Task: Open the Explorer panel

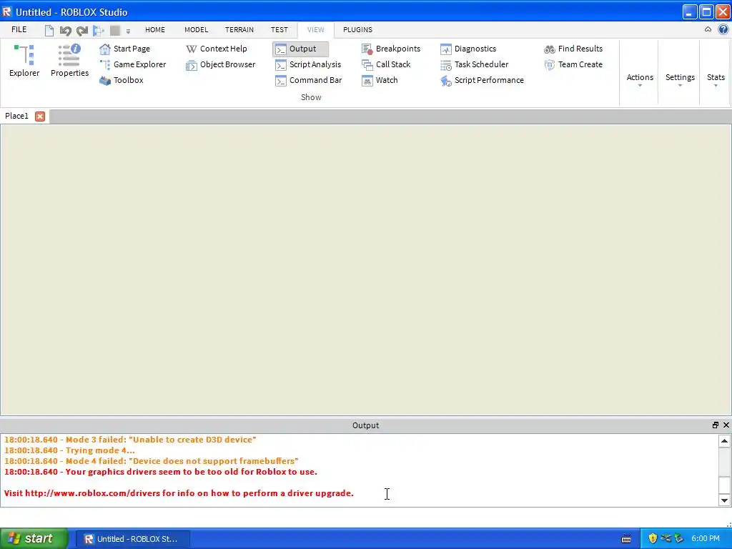Action: [x=24, y=61]
